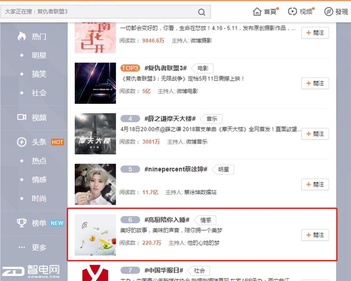
Task: Click the 头条 lightning icon
Action: tap(22, 142)
